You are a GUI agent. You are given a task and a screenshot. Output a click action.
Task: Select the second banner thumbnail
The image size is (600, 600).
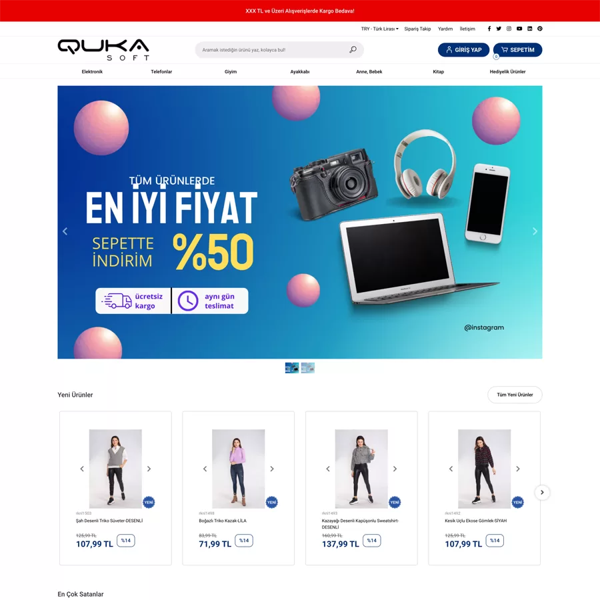(x=307, y=368)
